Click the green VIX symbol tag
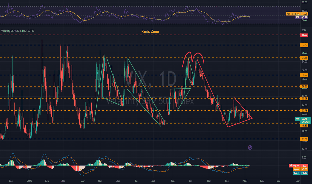Screen dimensions: 312x184 click(298, 119)
